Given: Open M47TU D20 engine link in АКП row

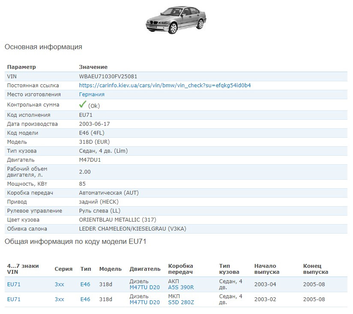Looking at the screenshot, I should (x=144, y=287).
